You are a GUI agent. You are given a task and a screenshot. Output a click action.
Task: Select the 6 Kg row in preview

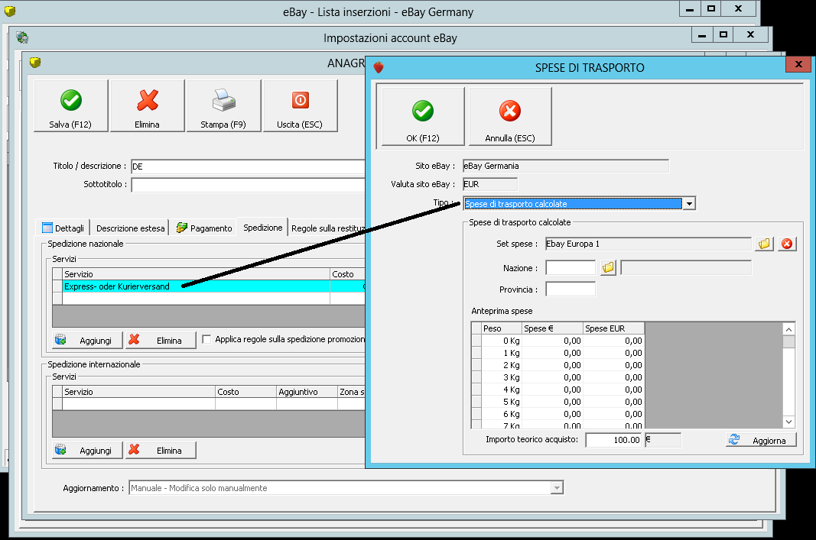pyautogui.click(x=558, y=414)
